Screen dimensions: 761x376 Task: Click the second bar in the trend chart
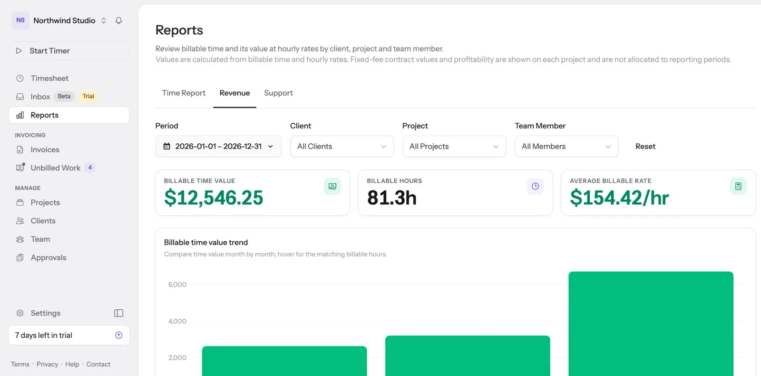click(468, 356)
